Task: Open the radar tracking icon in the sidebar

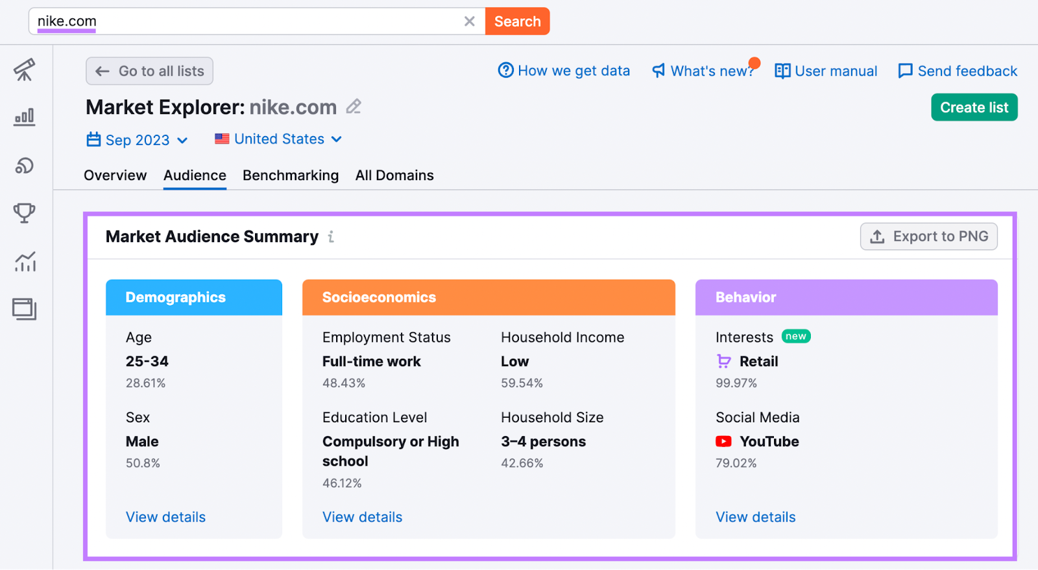Action: (25, 166)
